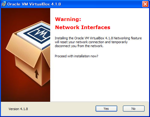Click the Version 4.1.8 label
150x117 pixels.
(x=18, y=109)
